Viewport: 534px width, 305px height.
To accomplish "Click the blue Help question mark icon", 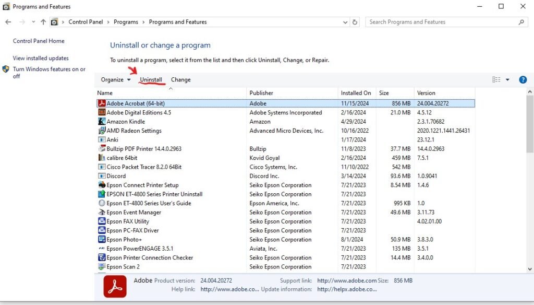I will click(523, 80).
